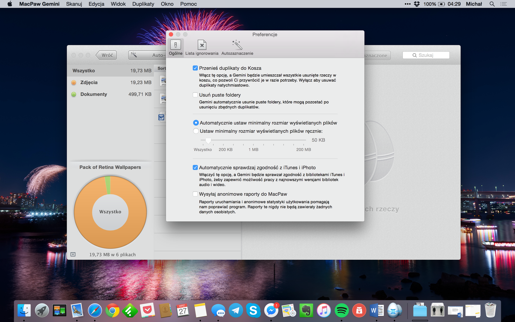Viewport: 515px width, 322px height.
Task: Open the Autozaznaczenie preferences tab
Action: coord(237,48)
